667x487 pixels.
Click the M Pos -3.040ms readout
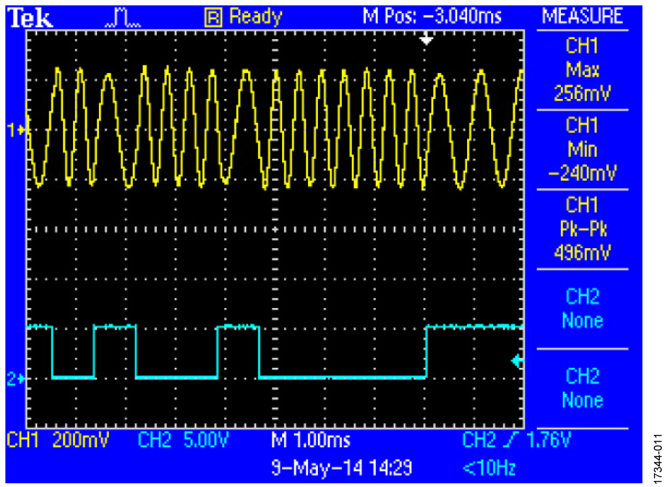(x=433, y=17)
